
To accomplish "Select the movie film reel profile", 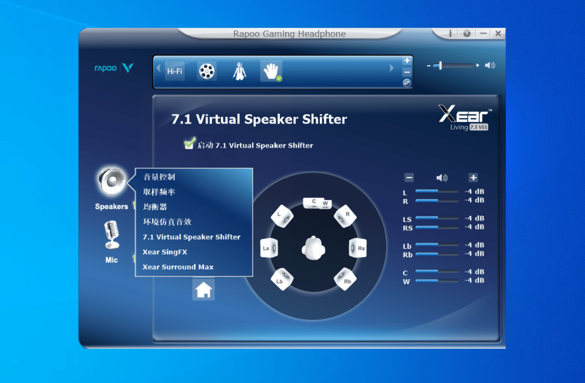I will (207, 71).
